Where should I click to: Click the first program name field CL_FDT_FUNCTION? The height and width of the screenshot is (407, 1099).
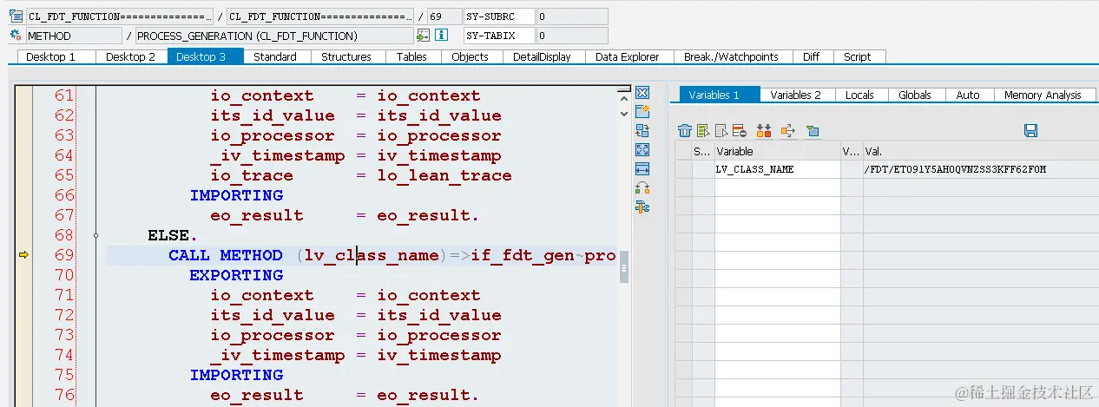pos(119,16)
